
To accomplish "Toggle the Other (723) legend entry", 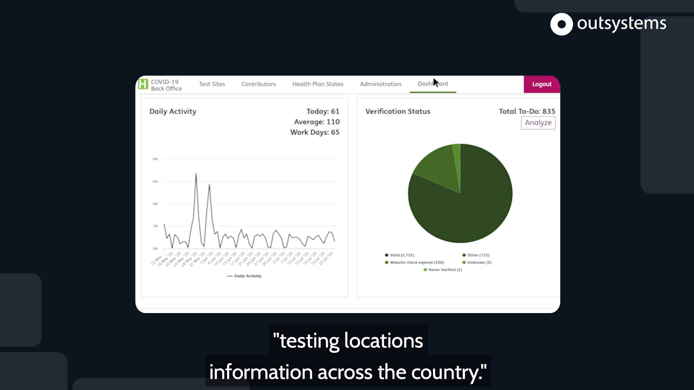I will [476, 255].
